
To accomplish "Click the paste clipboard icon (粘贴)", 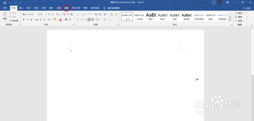I will coord(5,15).
